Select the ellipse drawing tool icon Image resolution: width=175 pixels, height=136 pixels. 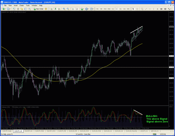pos(165,9)
